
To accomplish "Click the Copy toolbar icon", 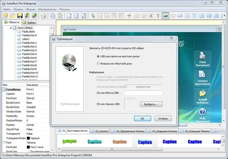I will click(x=52, y=16).
